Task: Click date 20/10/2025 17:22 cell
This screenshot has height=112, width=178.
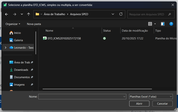Action: [132, 38]
